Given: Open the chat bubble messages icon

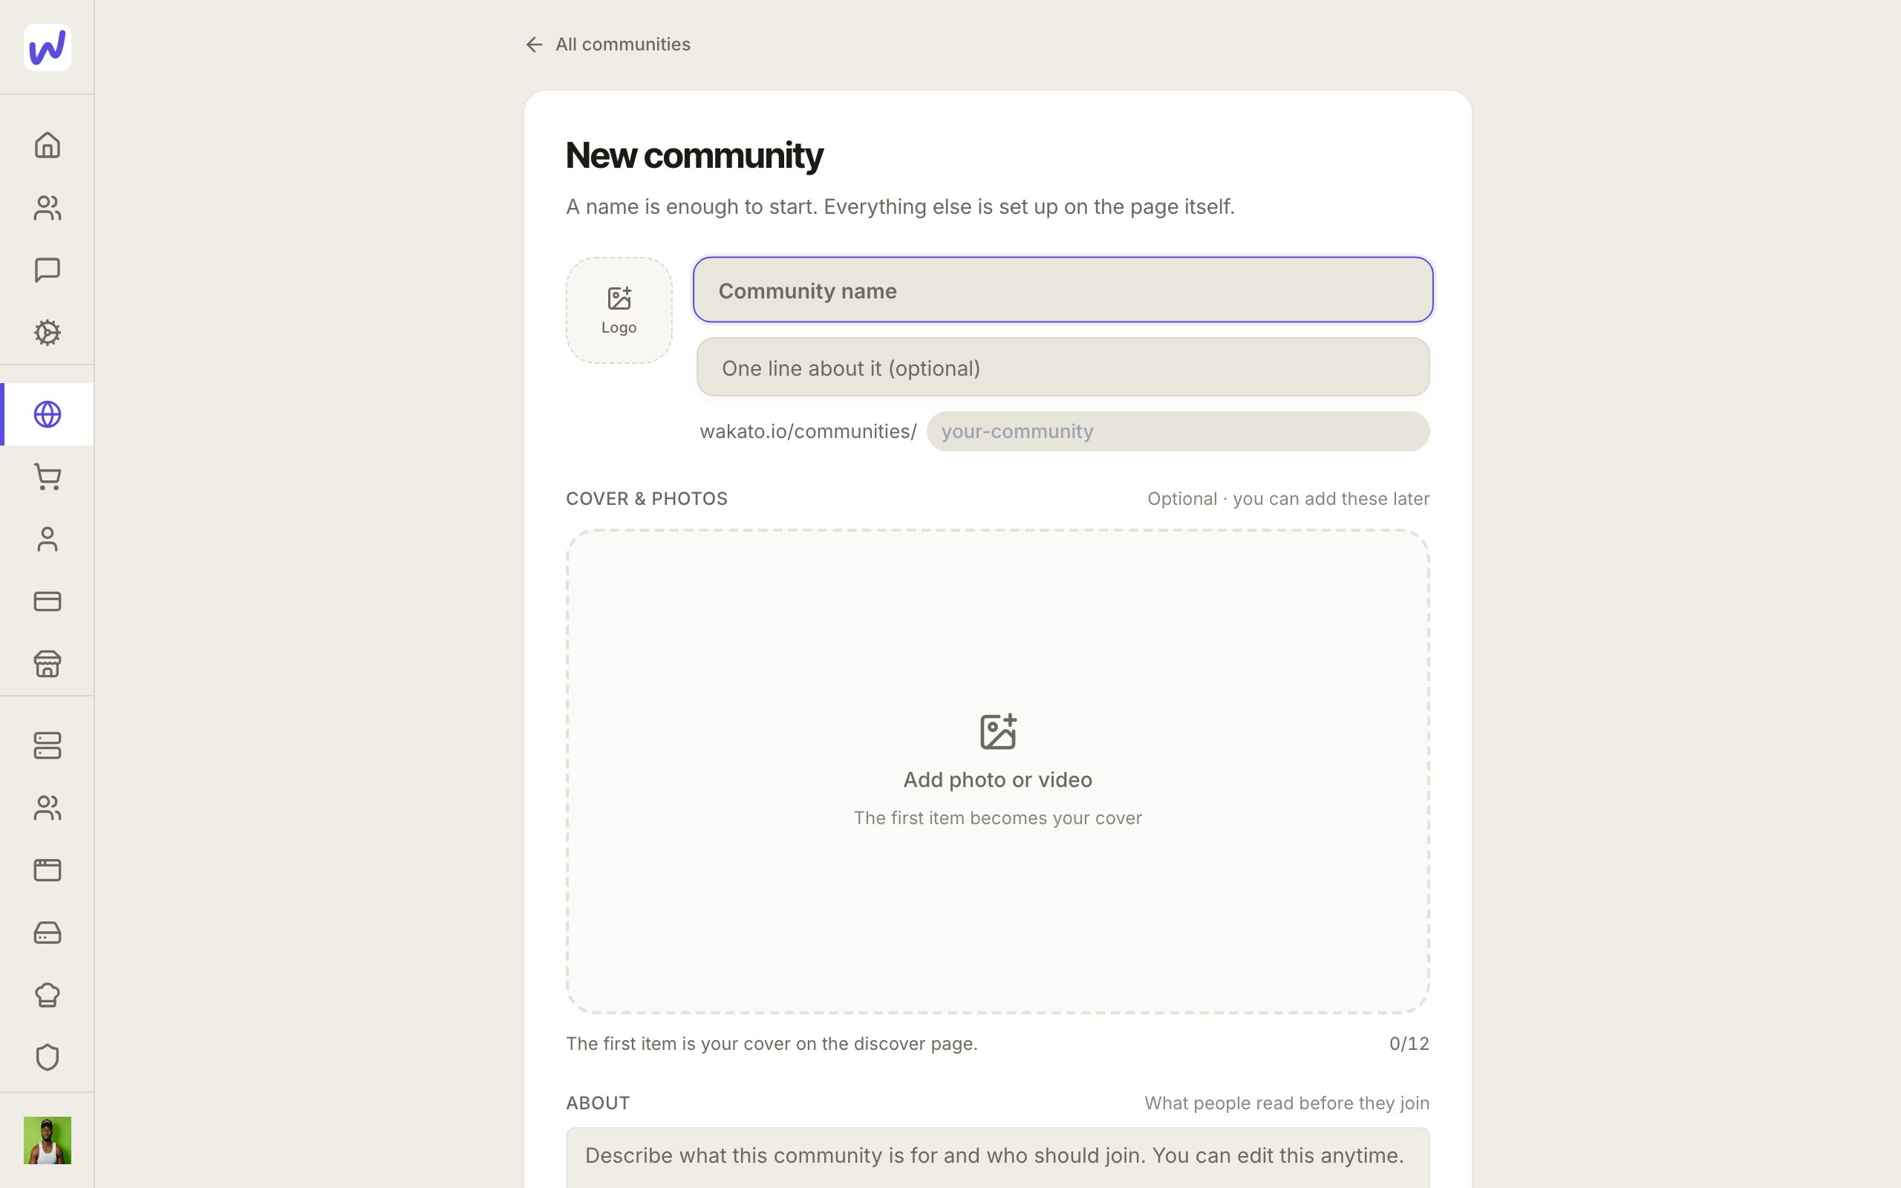Looking at the screenshot, I should pyautogui.click(x=47, y=270).
